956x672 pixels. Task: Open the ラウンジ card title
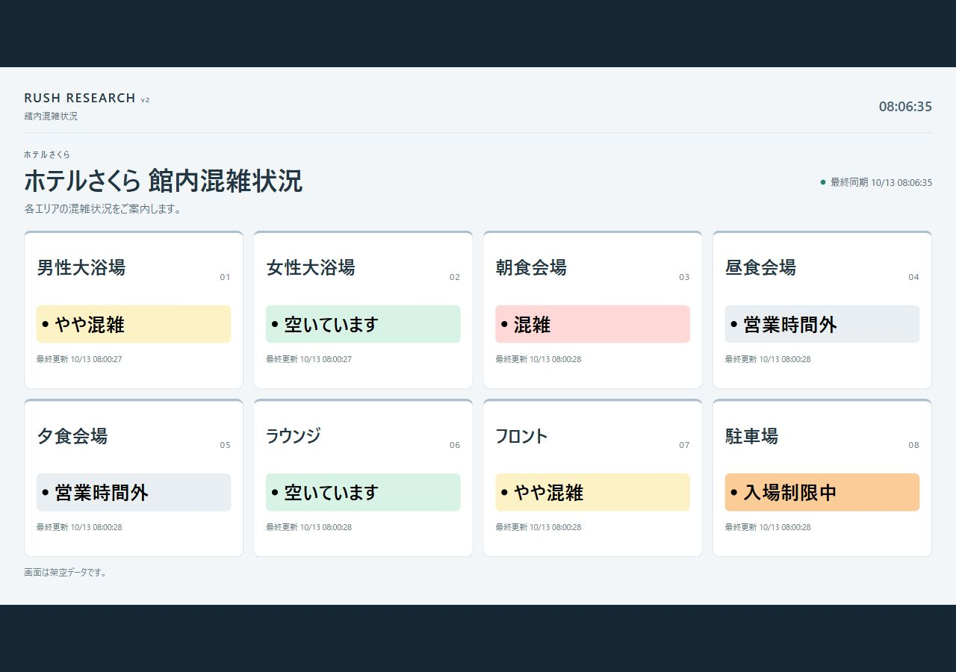[x=294, y=435]
